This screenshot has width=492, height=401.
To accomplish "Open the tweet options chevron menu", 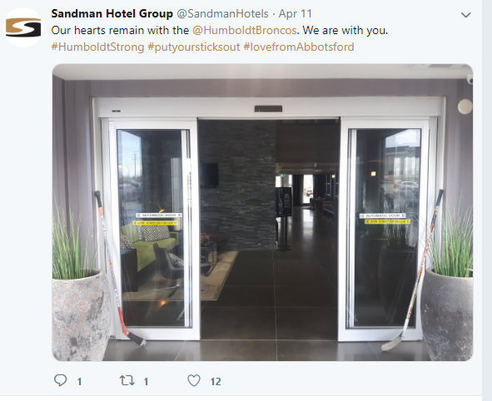I will [x=465, y=15].
